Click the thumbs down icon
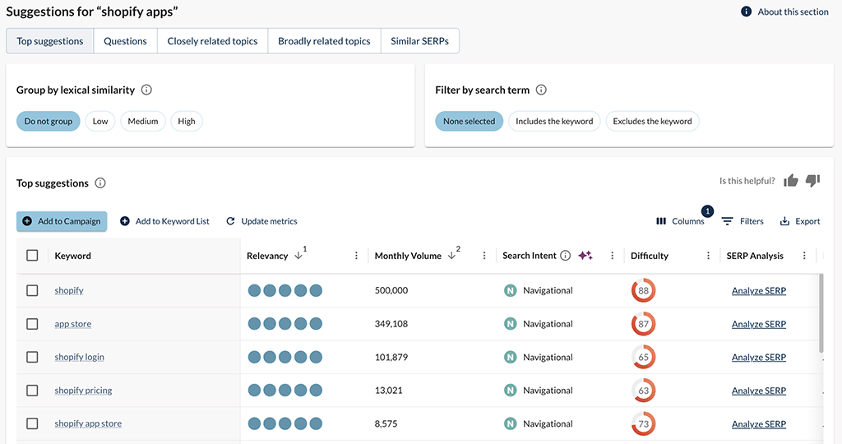 point(813,181)
